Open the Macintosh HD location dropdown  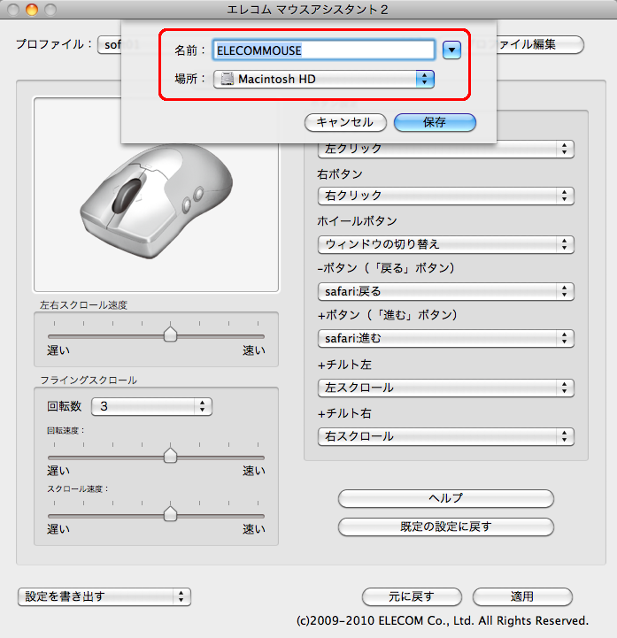[x=324, y=79]
